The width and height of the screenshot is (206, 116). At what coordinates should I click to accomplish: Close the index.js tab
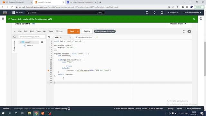(x=70, y=37)
